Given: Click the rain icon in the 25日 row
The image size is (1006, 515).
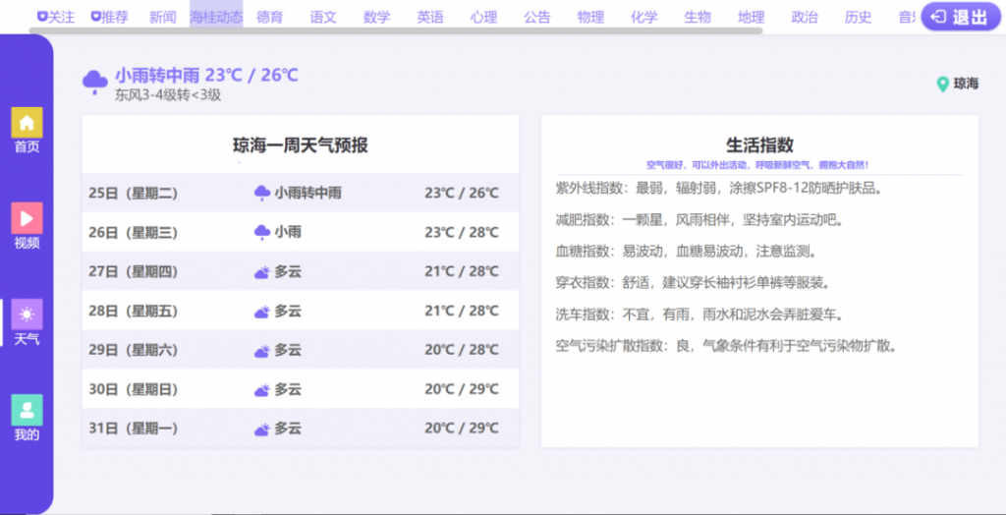Looking at the screenshot, I should point(261,193).
